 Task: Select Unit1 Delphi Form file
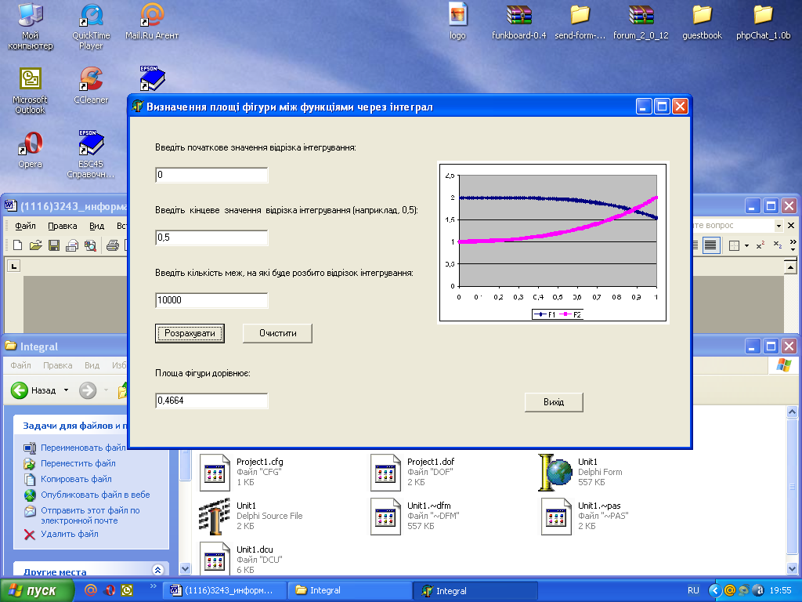[580, 472]
